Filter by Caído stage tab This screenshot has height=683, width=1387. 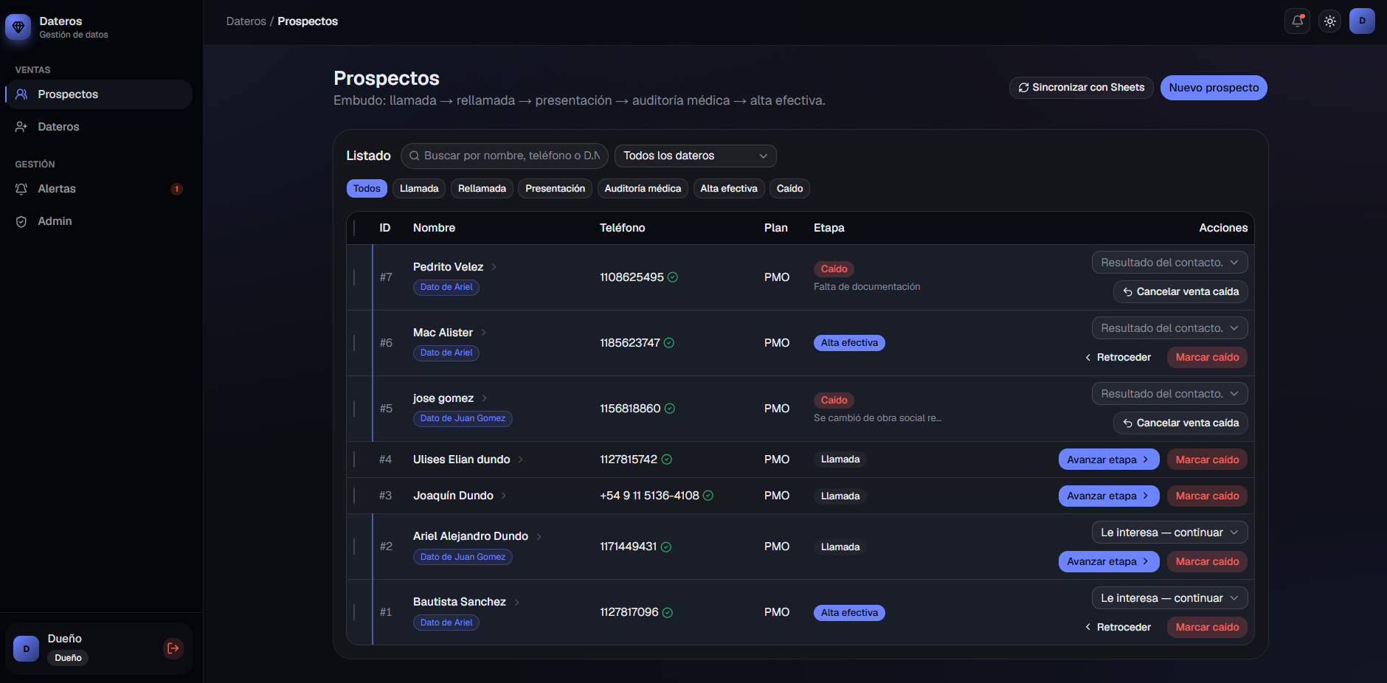(789, 189)
